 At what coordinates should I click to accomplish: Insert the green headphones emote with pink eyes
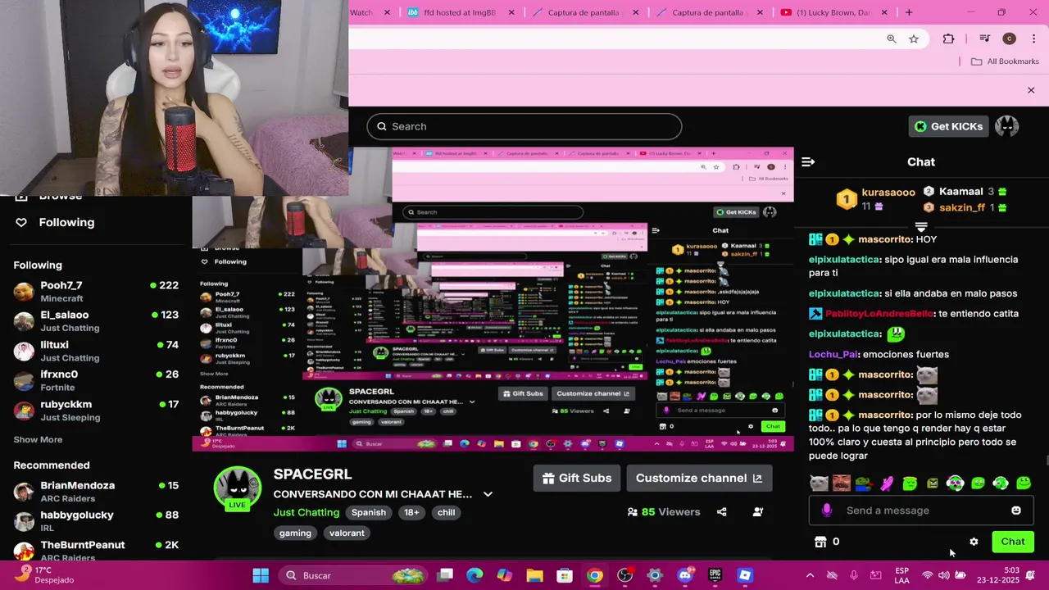point(955,483)
